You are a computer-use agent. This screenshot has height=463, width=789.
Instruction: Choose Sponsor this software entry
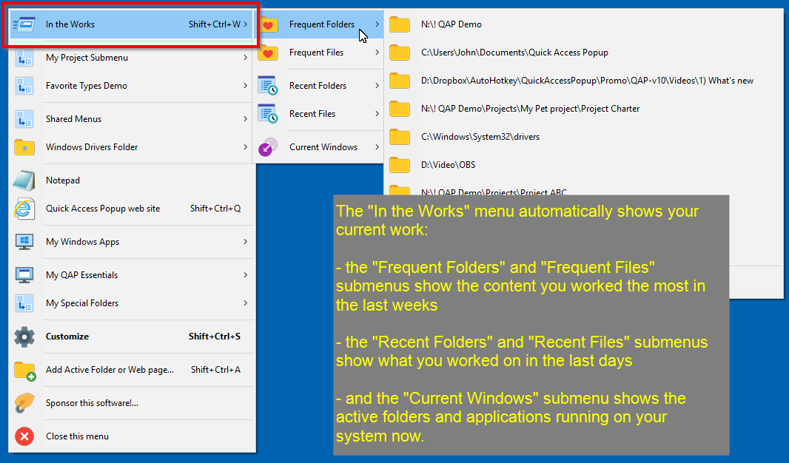pyautogui.click(x=132, y=403)
